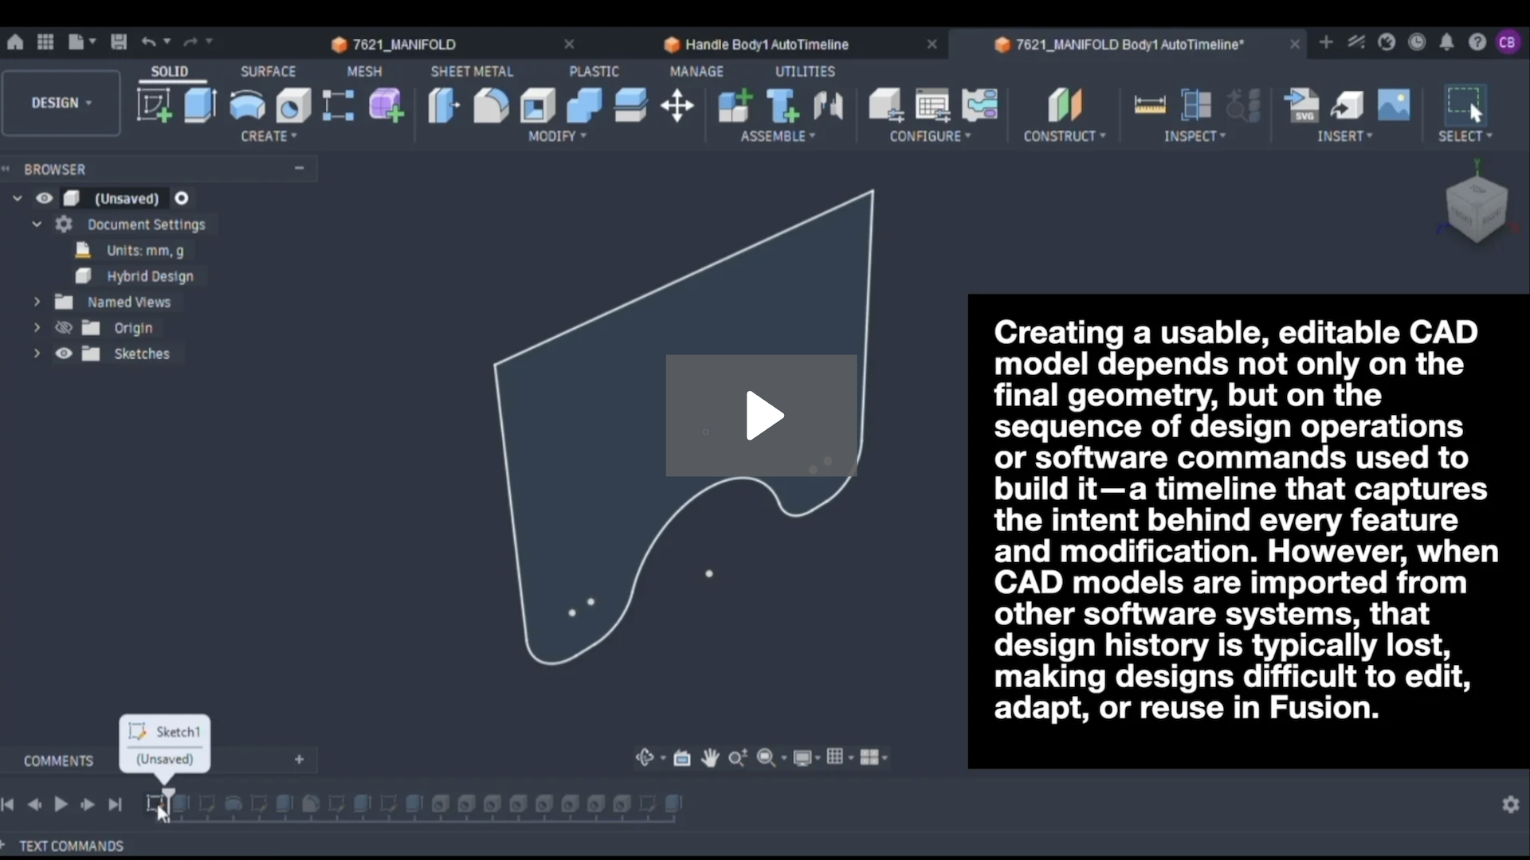Click the Save icon

(119, 42)
